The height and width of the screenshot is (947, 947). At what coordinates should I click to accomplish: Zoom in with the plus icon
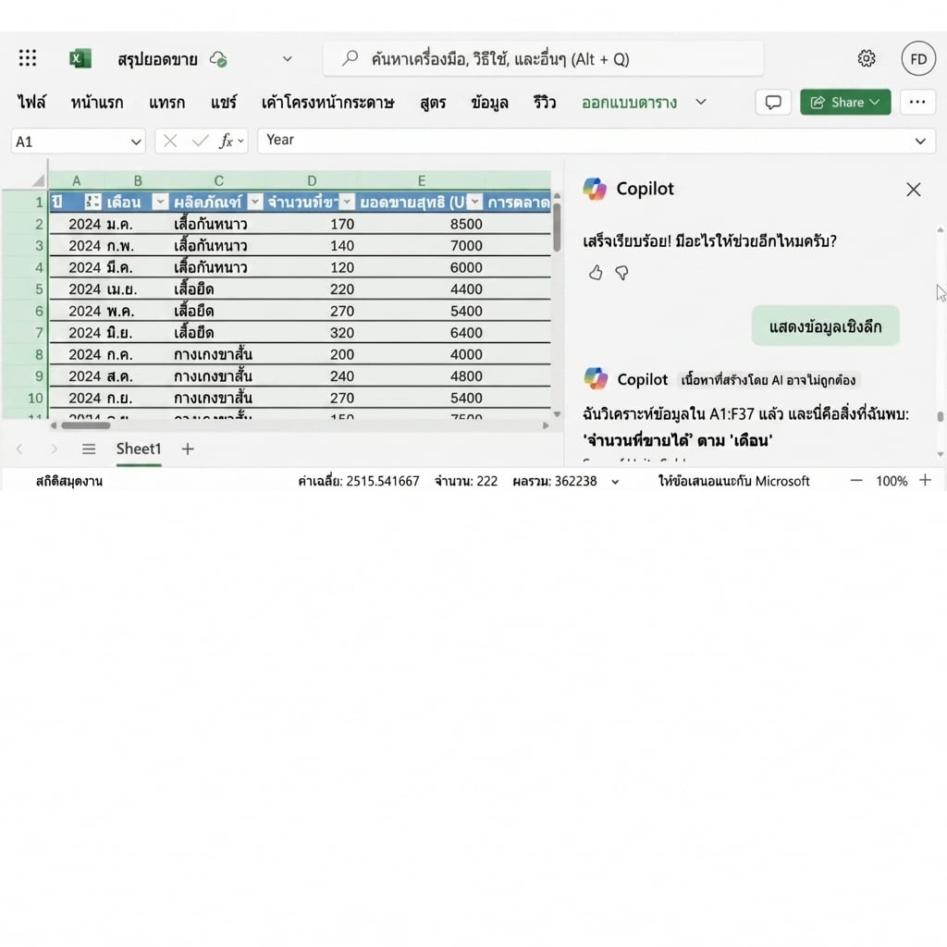(x=925, y=481)
